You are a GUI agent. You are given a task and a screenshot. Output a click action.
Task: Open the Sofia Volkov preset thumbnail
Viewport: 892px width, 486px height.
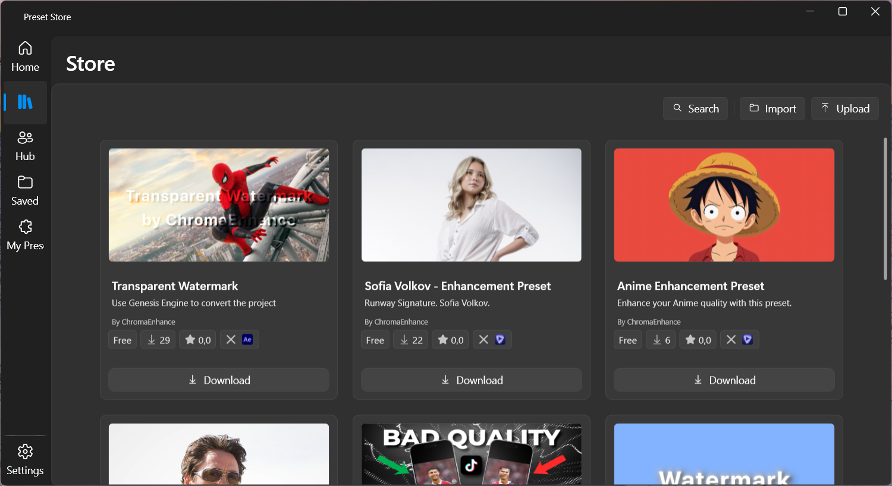tap(472, 205)
